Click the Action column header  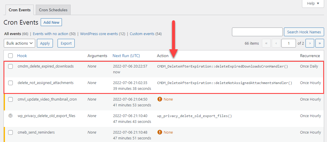(163, 56)
